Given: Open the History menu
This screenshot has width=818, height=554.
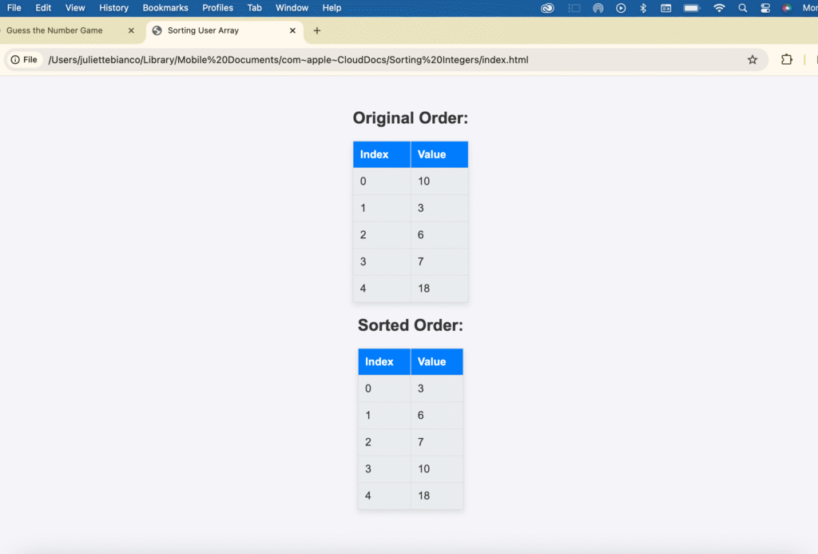Looking at the screenshot, I should pos(113,8).
